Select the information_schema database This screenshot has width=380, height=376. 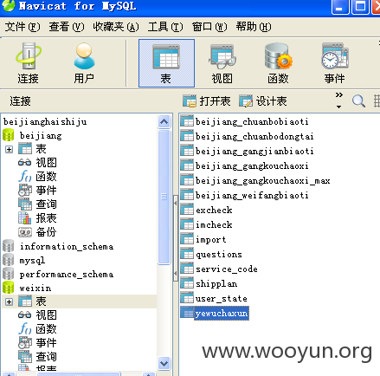[58, 246]
